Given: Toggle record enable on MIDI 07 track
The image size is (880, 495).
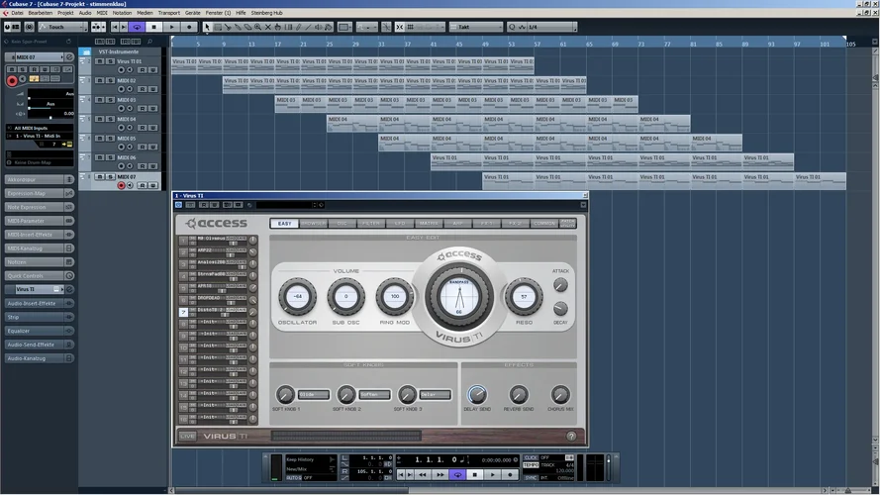Looking at the screenshot, I should 121,185.
